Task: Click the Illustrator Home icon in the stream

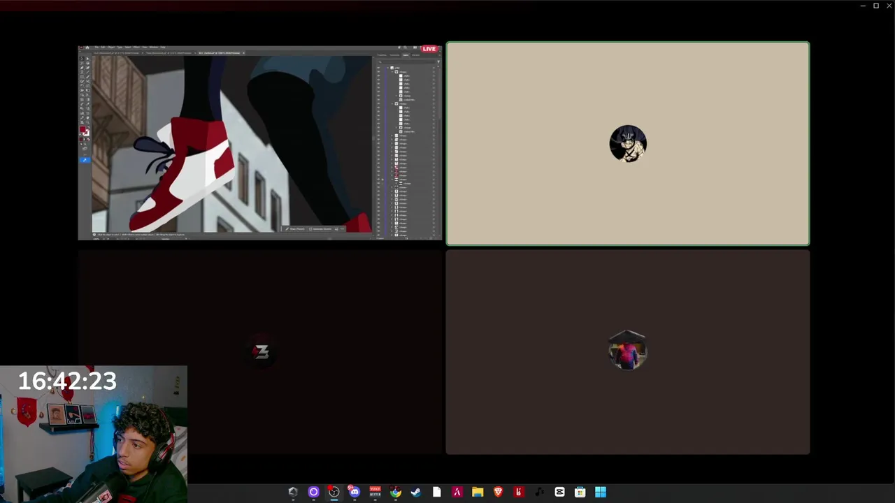Action: coord(87,48)
